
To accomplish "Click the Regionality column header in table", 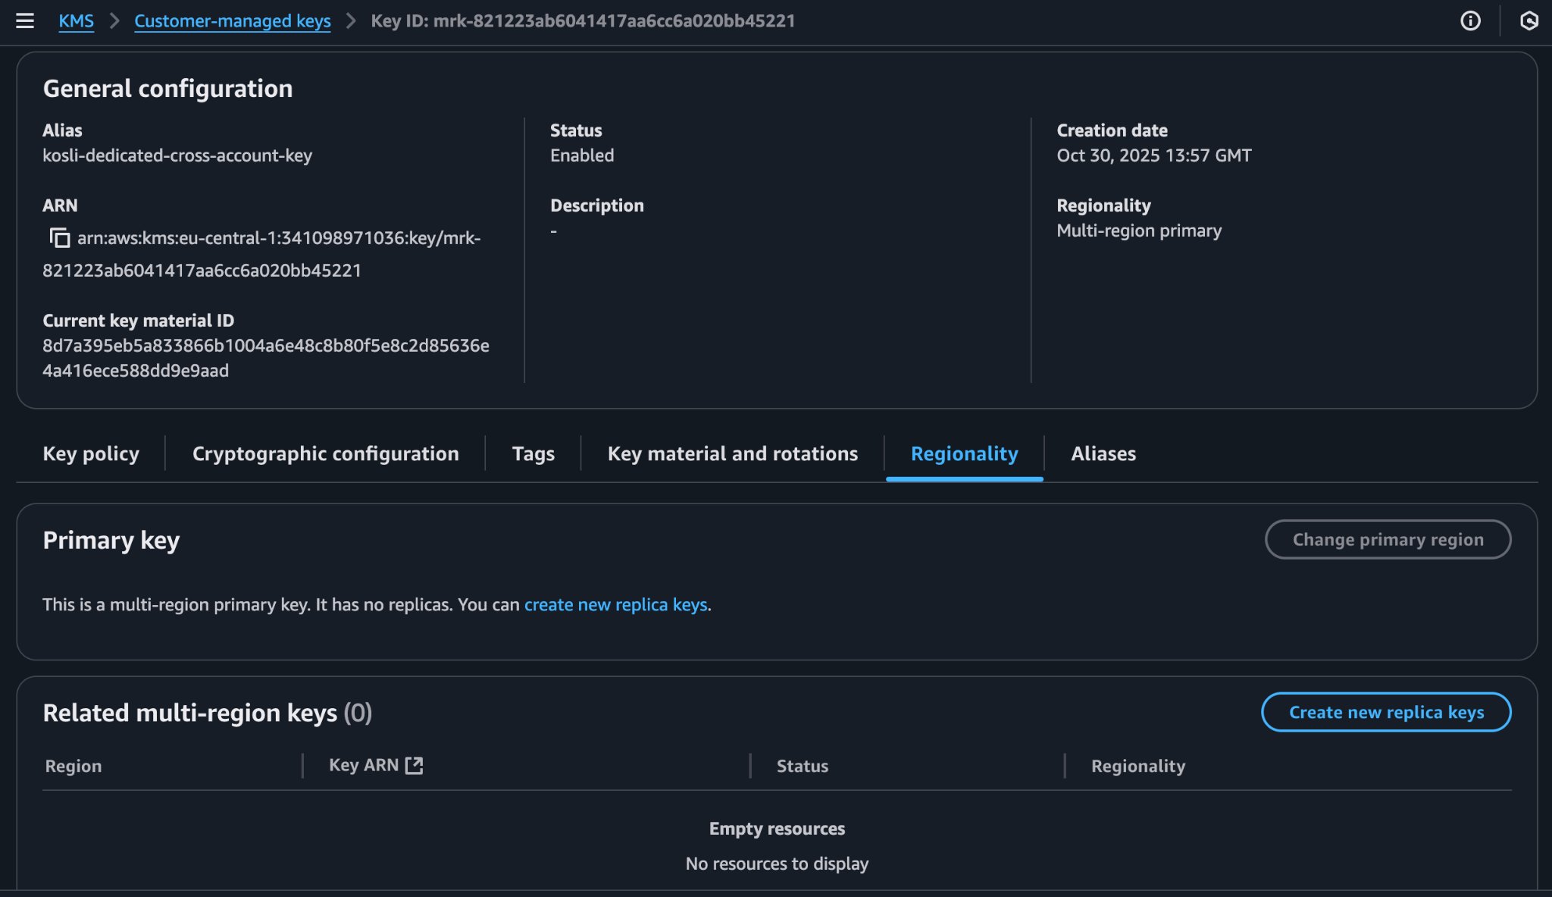I will click(1138, 766).
